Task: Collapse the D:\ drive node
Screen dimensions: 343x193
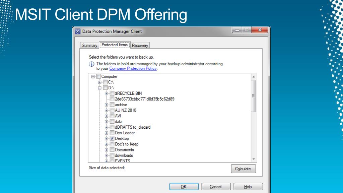Action: click(100, 88)
